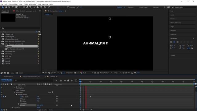The width and height of the screenshot is (197, 111).
Task: Create a new folder in Project panel
Action: tap(5, 73)
